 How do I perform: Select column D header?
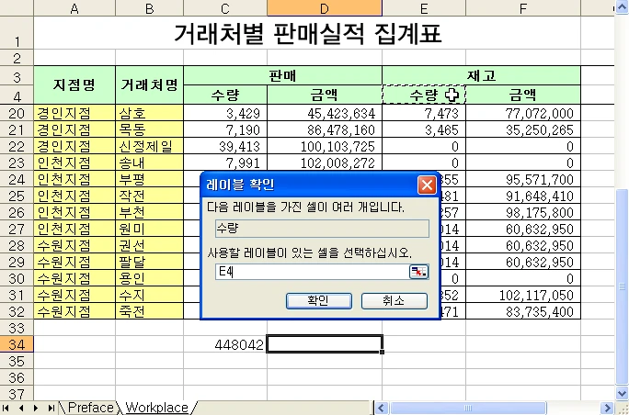click(x=325, y=8)
